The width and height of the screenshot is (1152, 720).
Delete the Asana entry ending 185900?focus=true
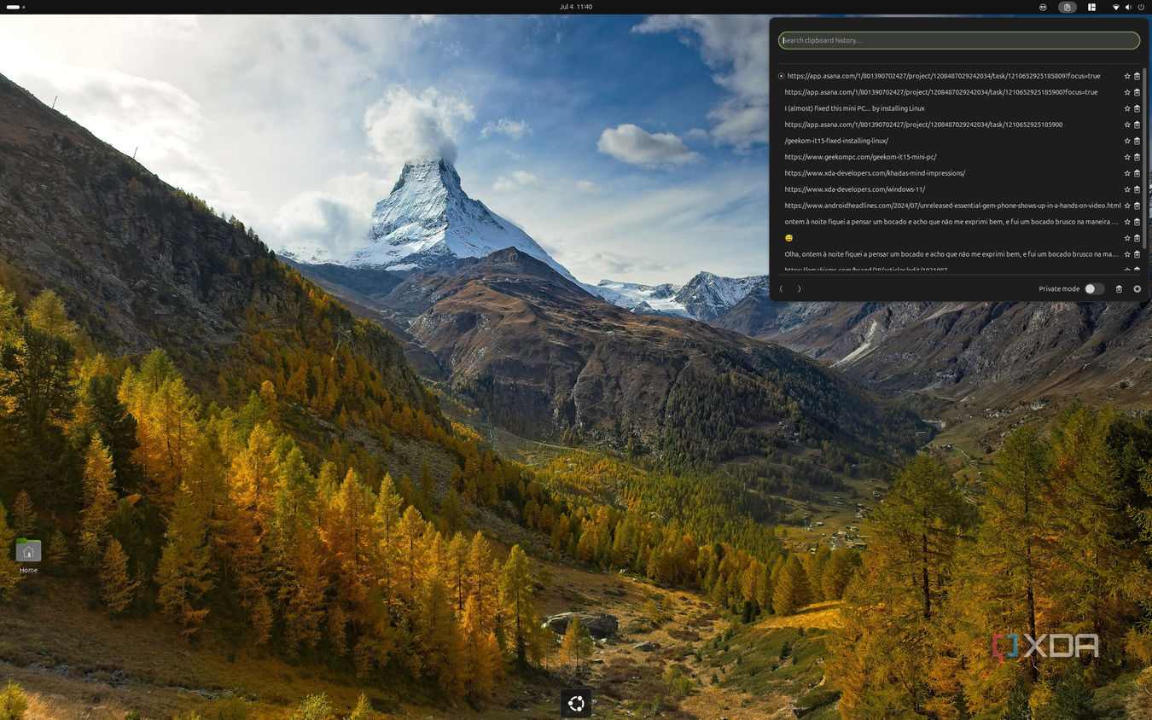pos(1137,92)
